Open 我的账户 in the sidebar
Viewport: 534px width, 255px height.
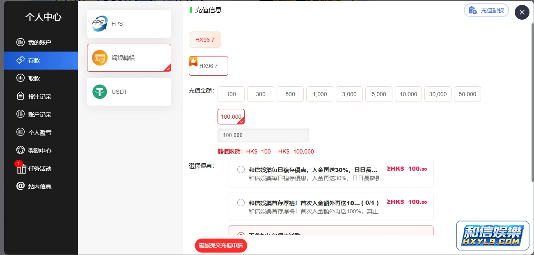pyautogui.click(x=41, y=43)
